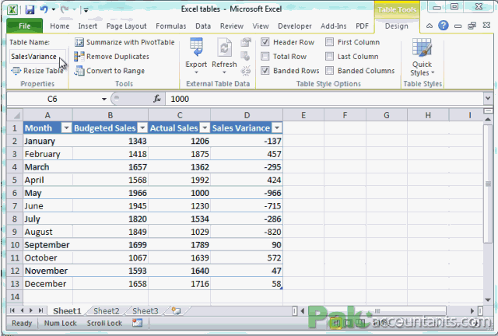Screen dimensions: 498x336
Task: Click the macro recording icon in status bar
Action: (137, 323)
